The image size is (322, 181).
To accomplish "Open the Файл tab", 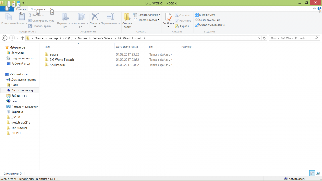I will [7, 9].
